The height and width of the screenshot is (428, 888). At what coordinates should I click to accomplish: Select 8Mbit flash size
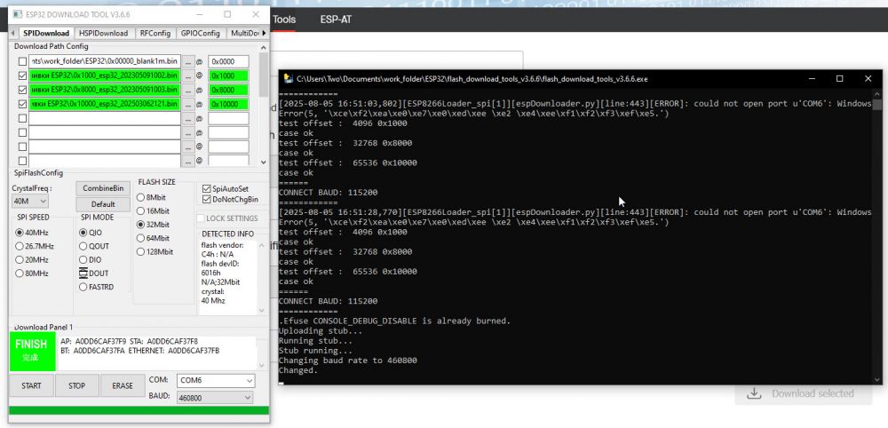pos(140,198)
